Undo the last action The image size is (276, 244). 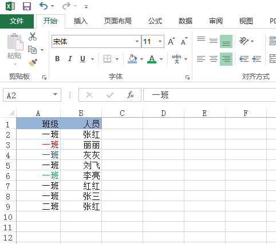point(44,6)
